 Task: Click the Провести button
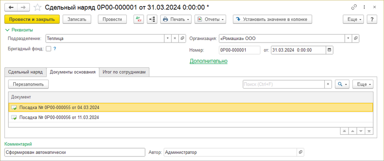click(112, 19)
